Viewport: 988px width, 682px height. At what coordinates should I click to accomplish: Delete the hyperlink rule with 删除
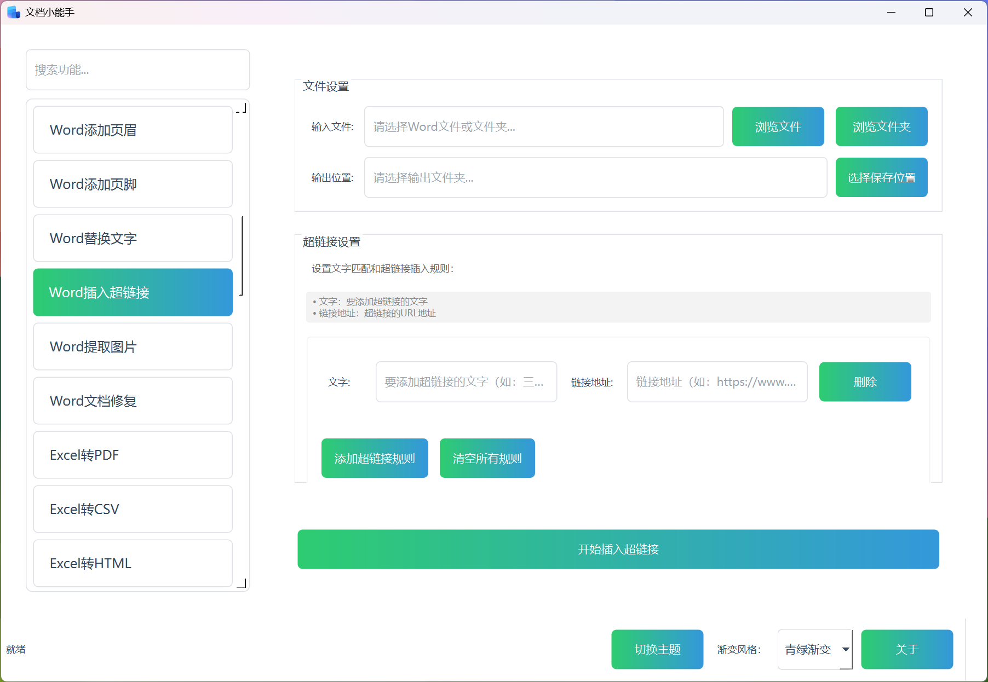(865, 382)
